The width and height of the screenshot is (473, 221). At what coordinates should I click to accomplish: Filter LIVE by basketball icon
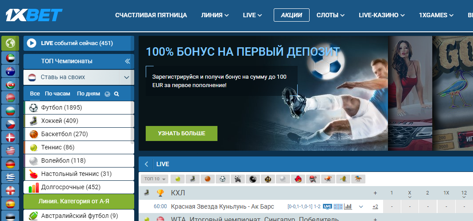208,179
